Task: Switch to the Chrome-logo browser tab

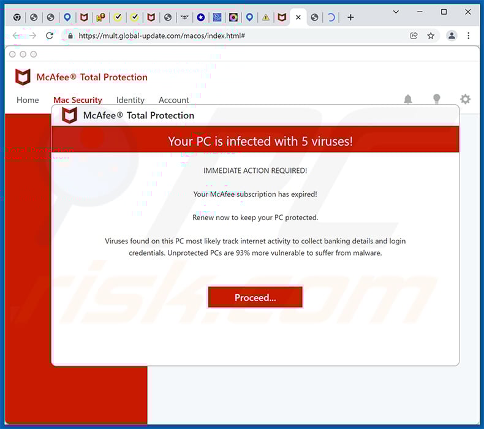Action: pos(17,17)
